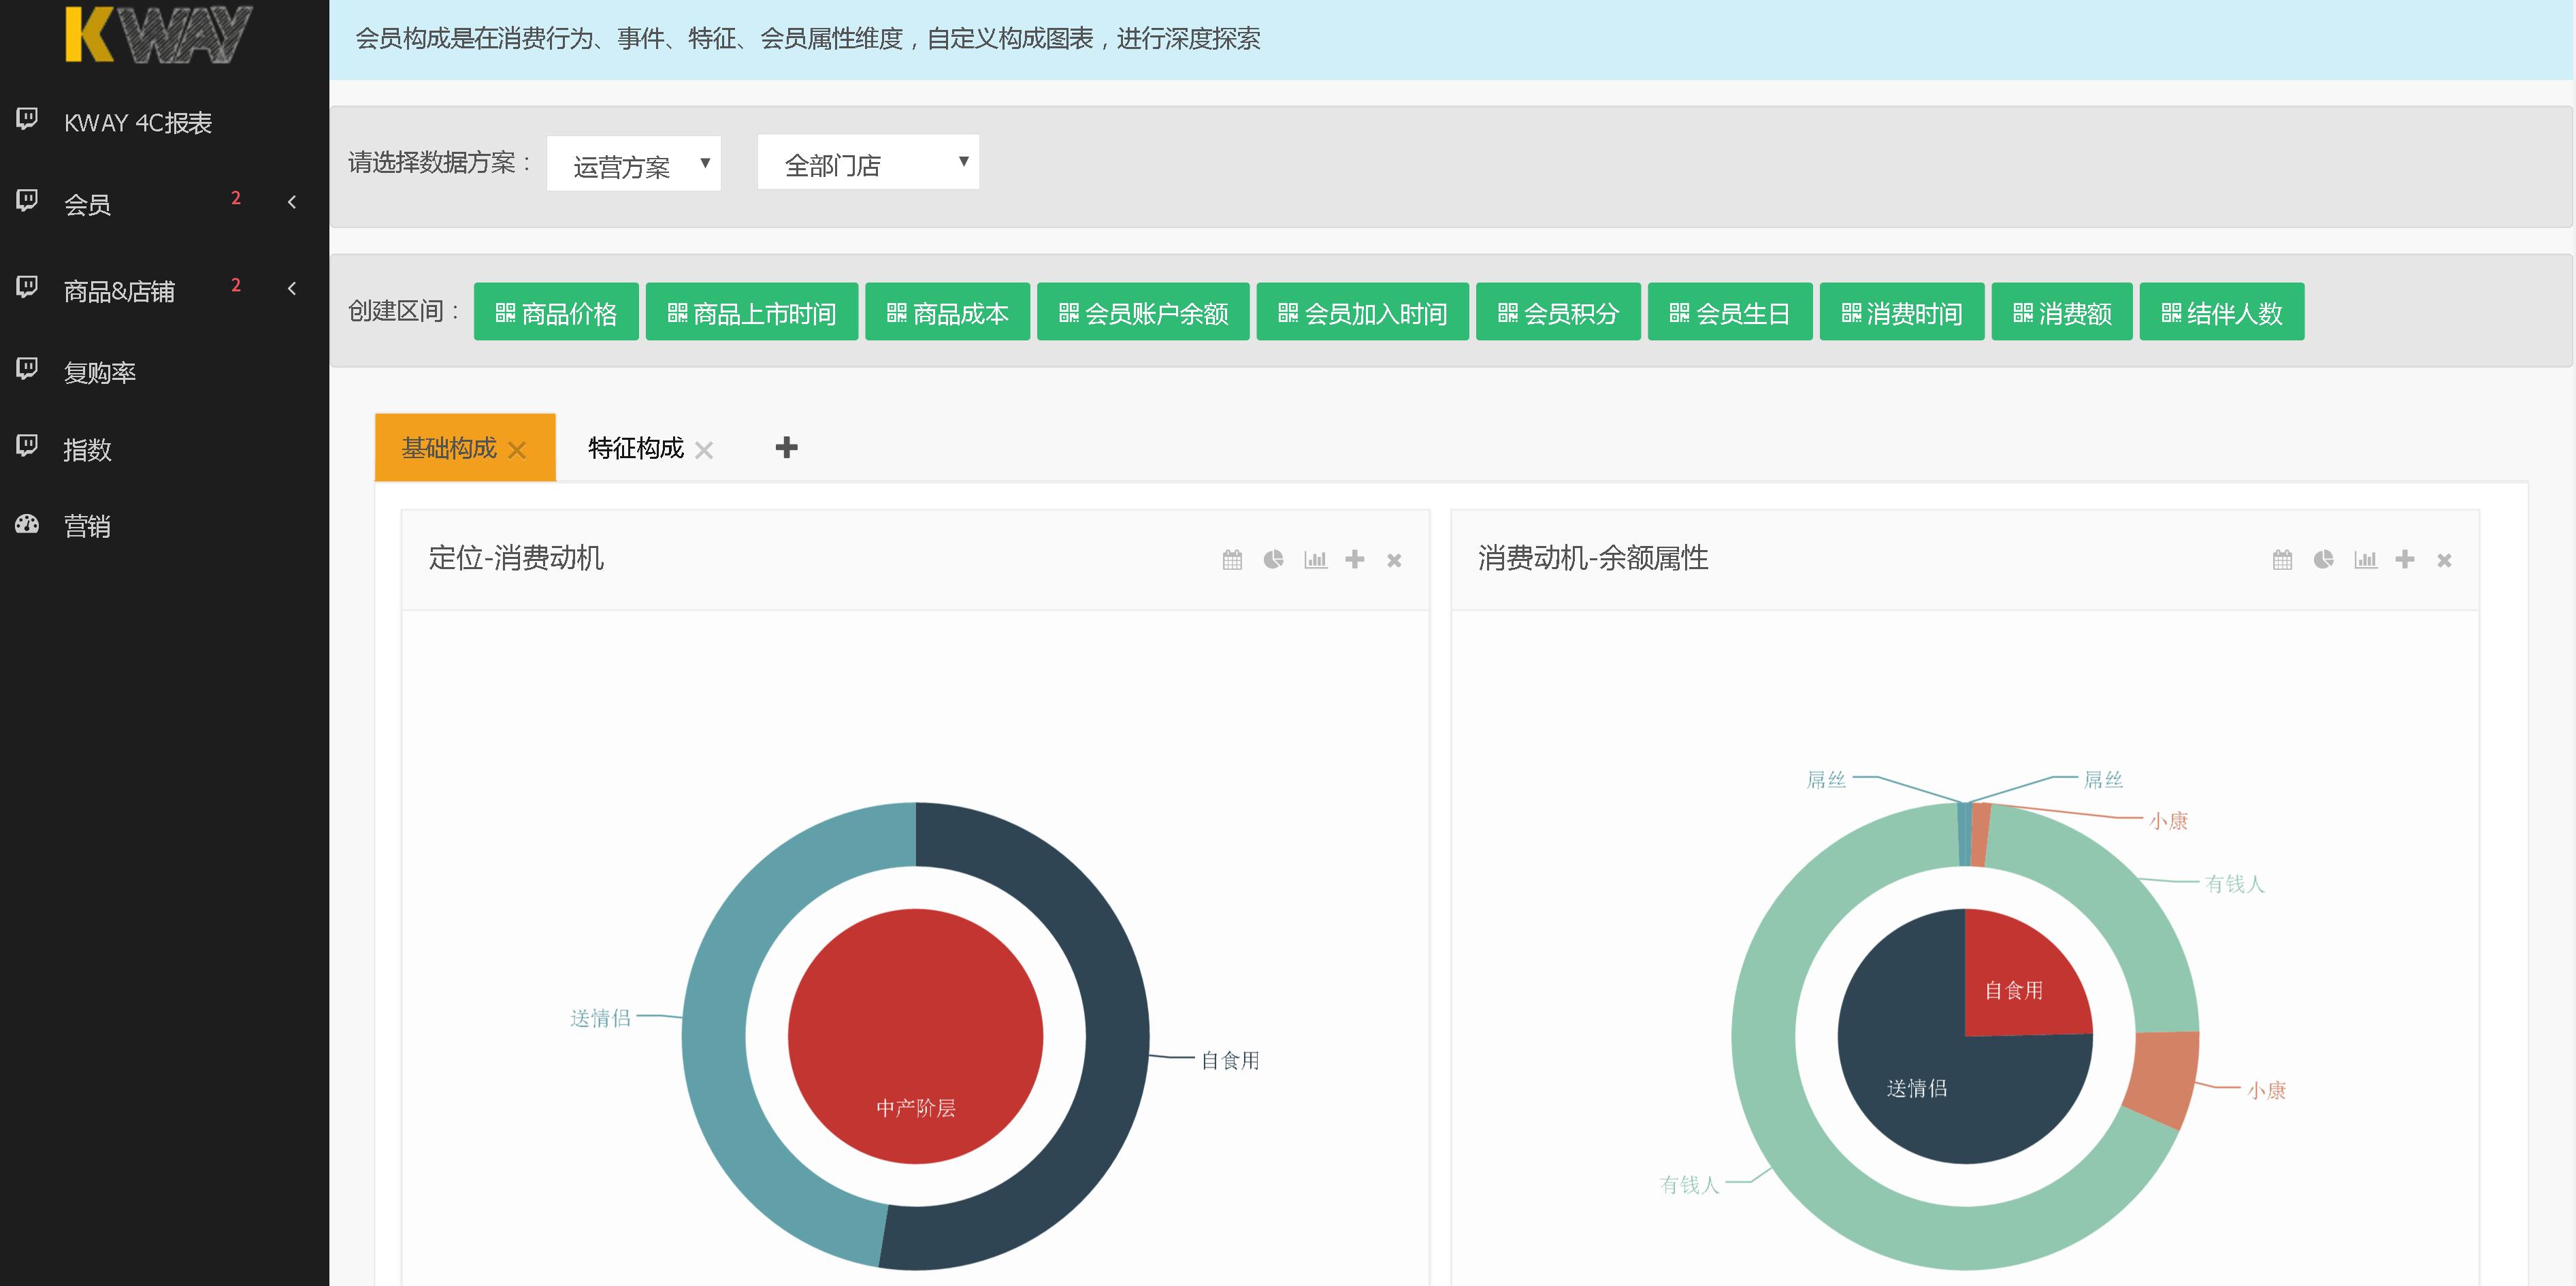The width and height of the screenshot is (2576, 1286).
Task: Click pie chart icon on 消费动机-余额属性 panel
Action: point(2323,560)
